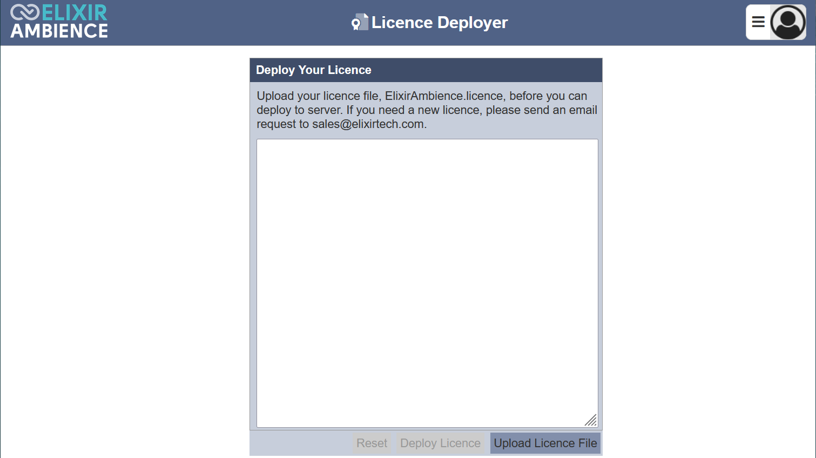Click the text area resize handle
Screen dimensions: 816x458
[591, 420]
